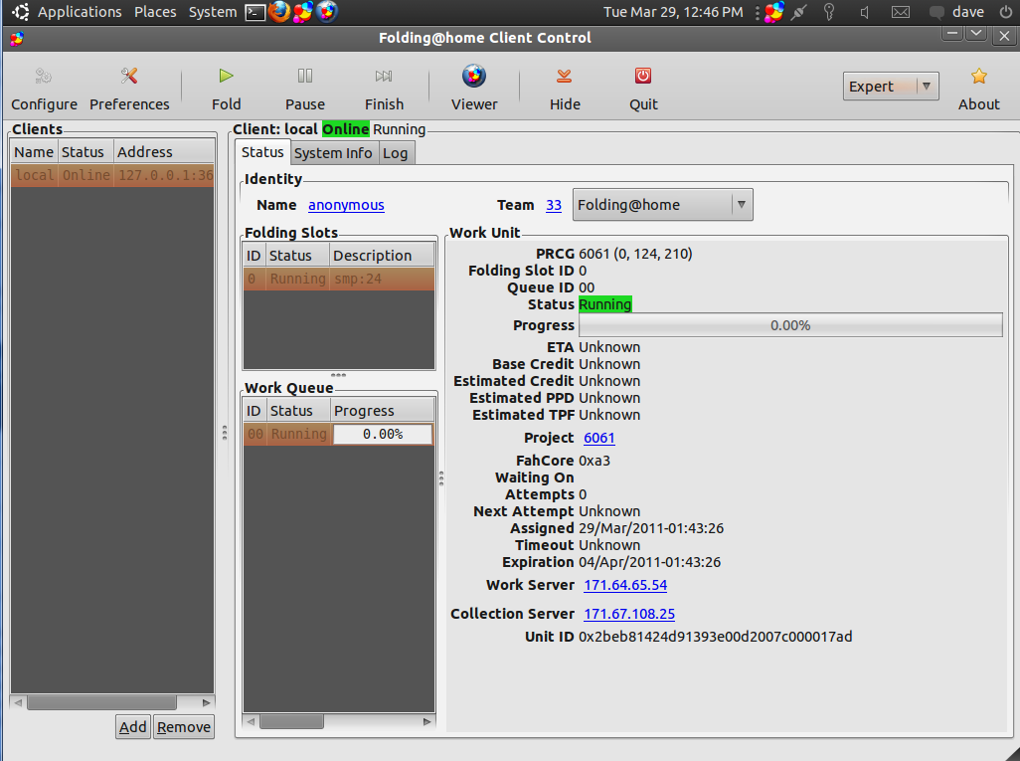Open the mail indicator envelope
Viewport: 1020px width, 761px height.
[901, 12]
